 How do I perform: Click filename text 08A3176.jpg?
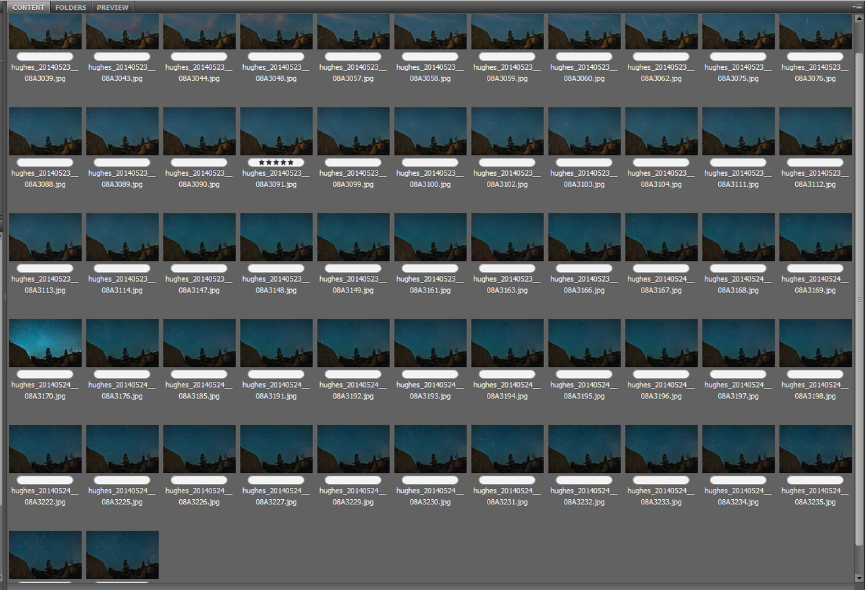coord(123,396)
